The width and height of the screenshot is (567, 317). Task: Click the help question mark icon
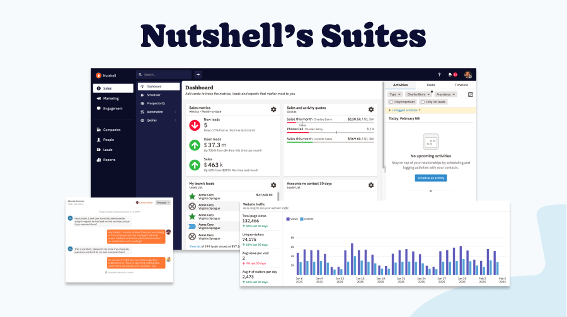(439, 75)
